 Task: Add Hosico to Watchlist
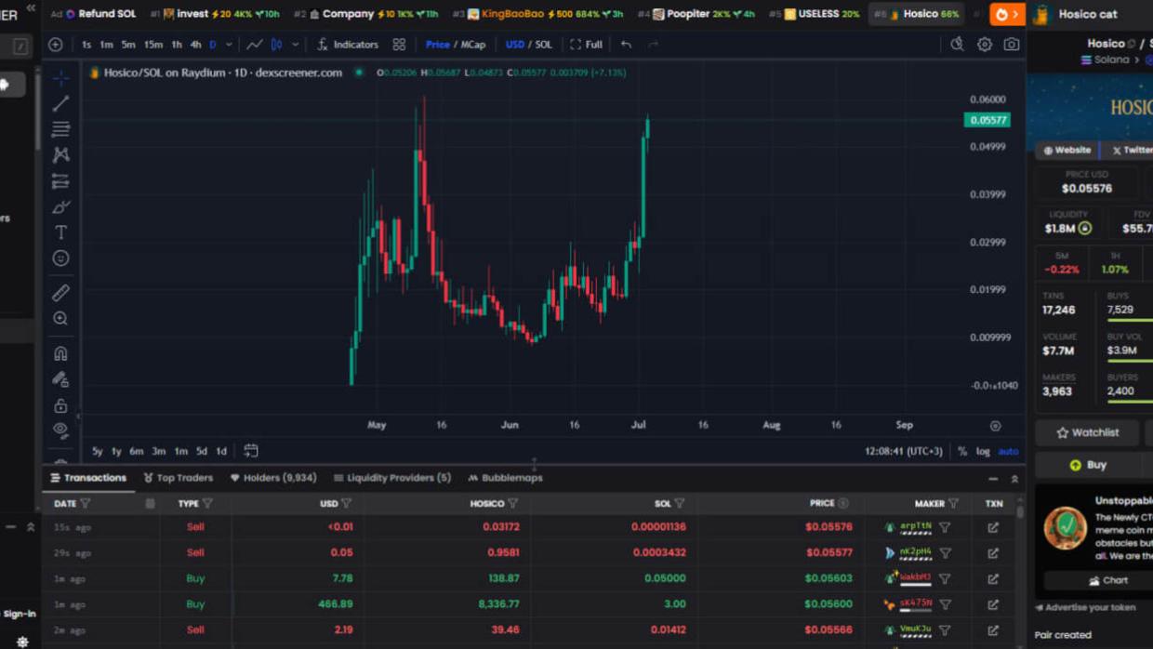(1087, 432)
